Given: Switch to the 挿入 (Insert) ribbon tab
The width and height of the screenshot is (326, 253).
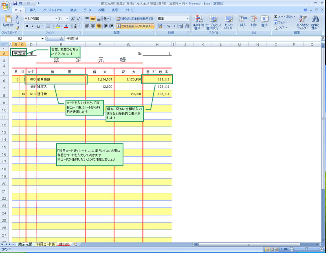Looking at the screenshot, I should (x=33, y=10).
